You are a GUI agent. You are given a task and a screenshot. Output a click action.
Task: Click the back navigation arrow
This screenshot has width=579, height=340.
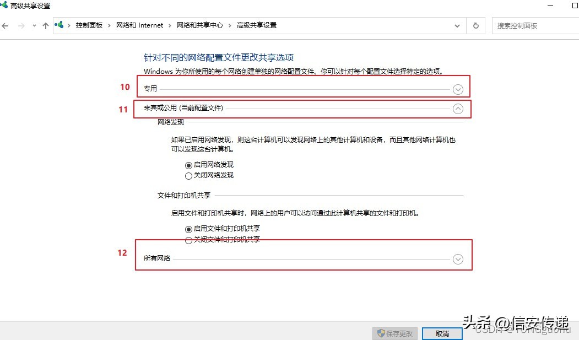tap(6, 25)
